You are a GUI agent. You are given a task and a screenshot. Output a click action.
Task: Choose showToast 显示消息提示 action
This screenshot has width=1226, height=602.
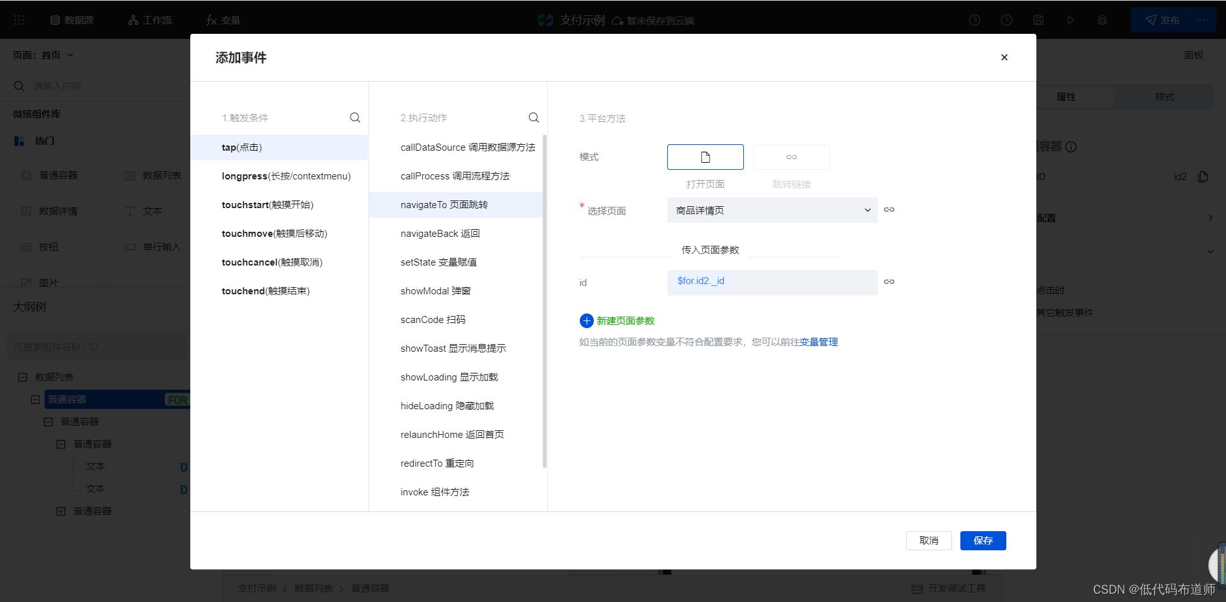[x=455, y=349]
